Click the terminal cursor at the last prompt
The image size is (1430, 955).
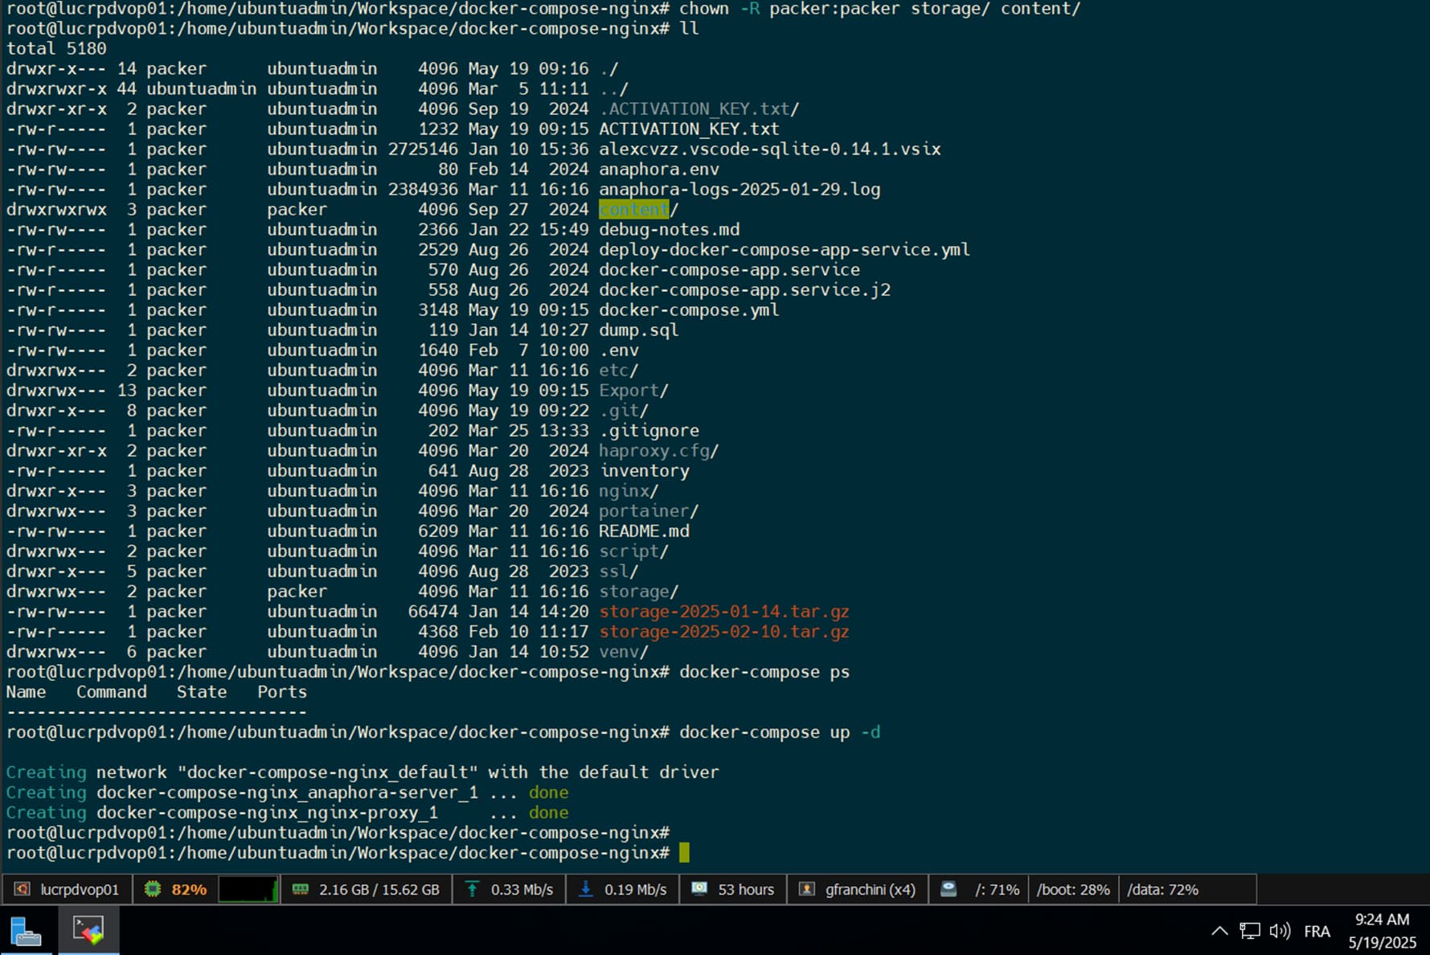pos(684,853)
